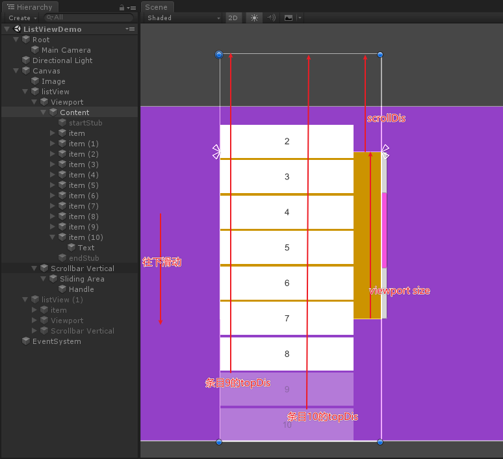Collapse the Scrollbar Vertical arrow
This screenshot has width=503, height=459.
(x=34, y=269)
